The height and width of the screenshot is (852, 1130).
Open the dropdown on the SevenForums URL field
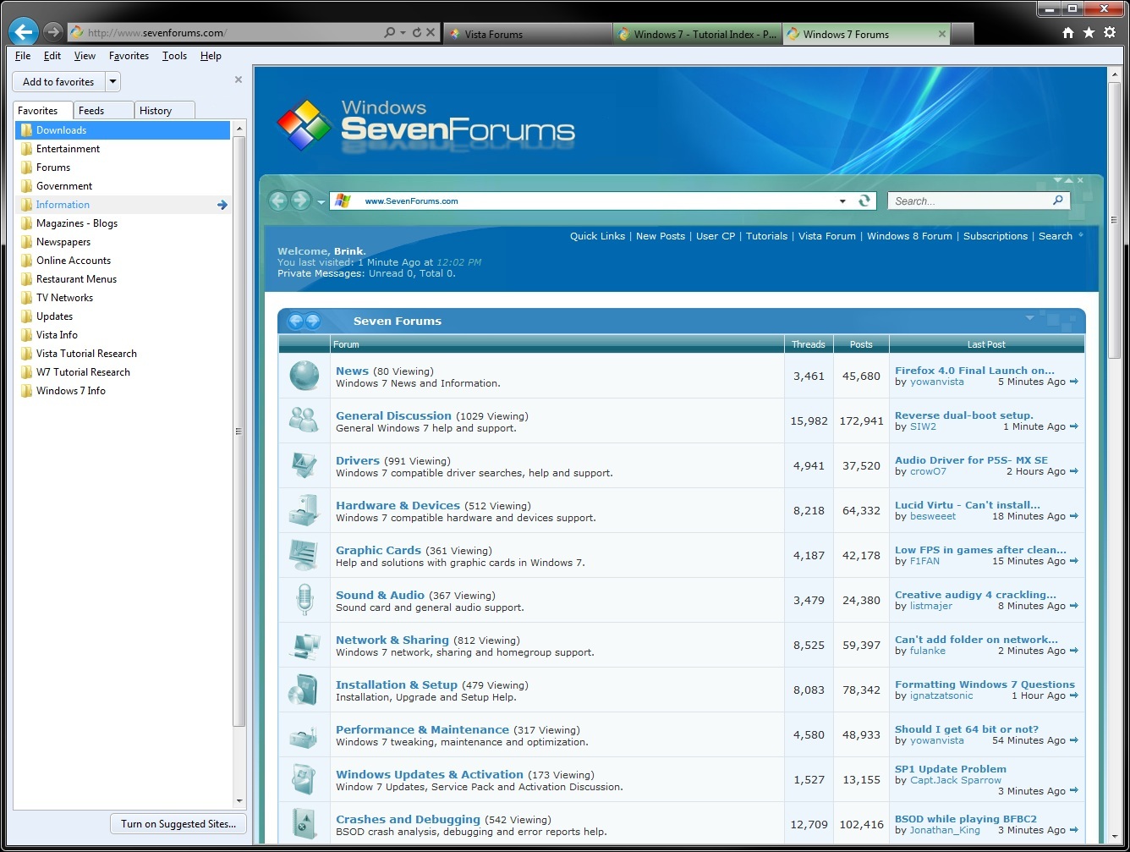[842, 201]
